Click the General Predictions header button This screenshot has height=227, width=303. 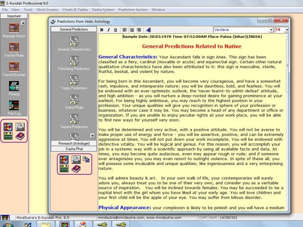74,30
